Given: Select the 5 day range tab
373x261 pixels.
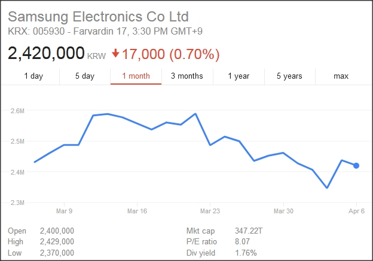Looking at the screenshot, I should 85,76.
